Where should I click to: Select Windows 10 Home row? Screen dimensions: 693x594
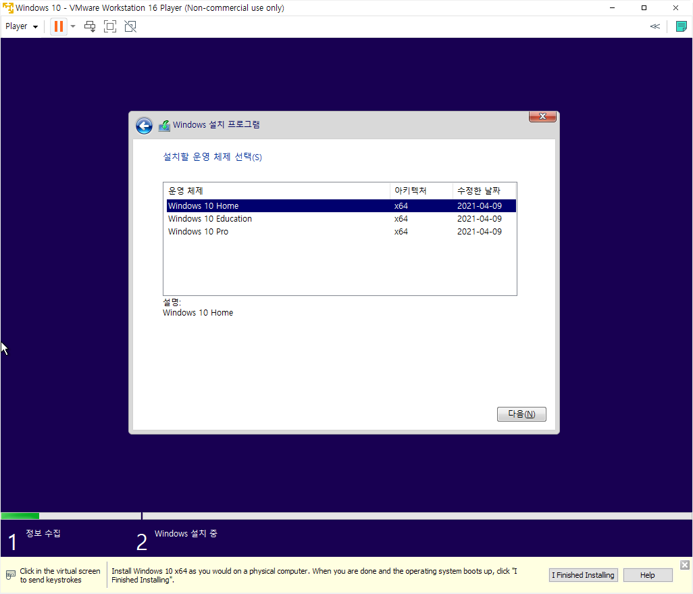pyautogui.click(x=341, y=205)
